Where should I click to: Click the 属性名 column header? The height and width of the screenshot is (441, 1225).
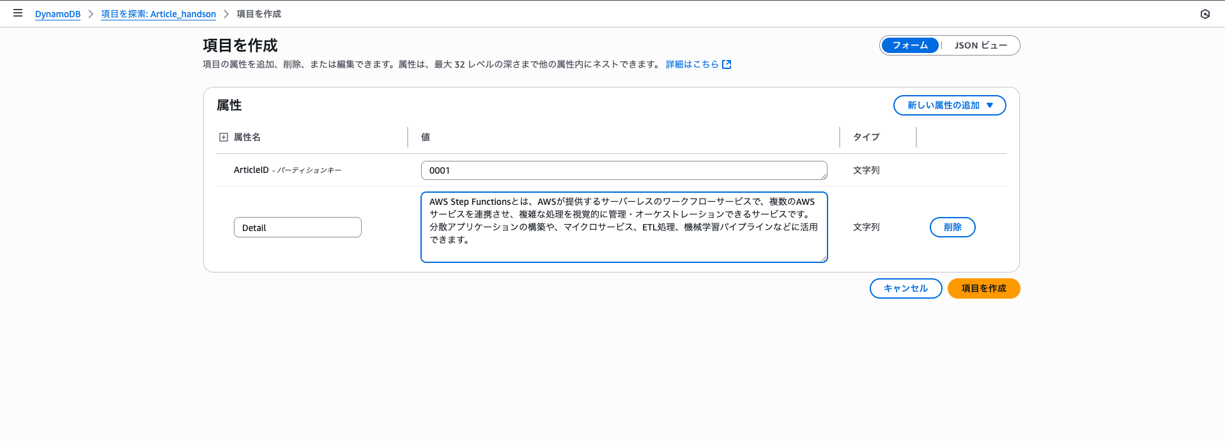pos(247,137)
